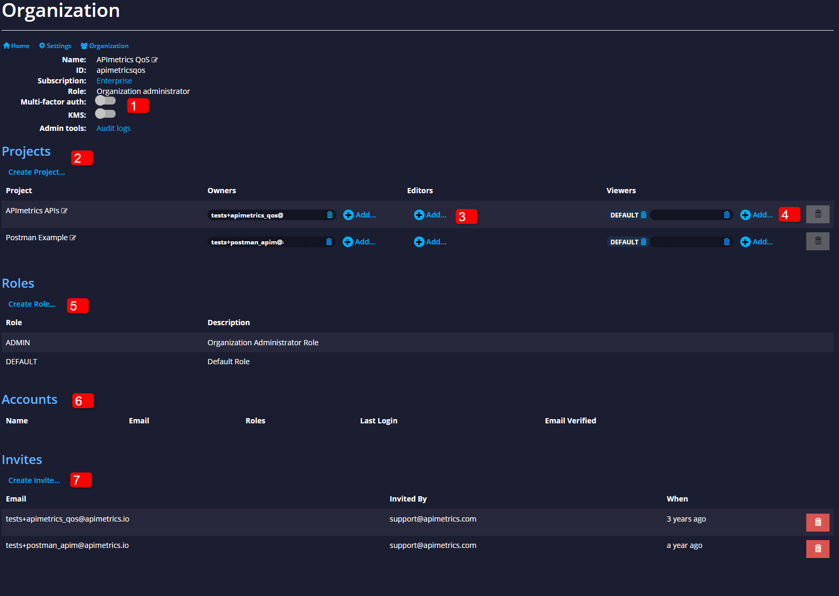Add a viewer to APImetrics APIs project
The height and width of the screenshot is (596, 839).
click(757, 215)
